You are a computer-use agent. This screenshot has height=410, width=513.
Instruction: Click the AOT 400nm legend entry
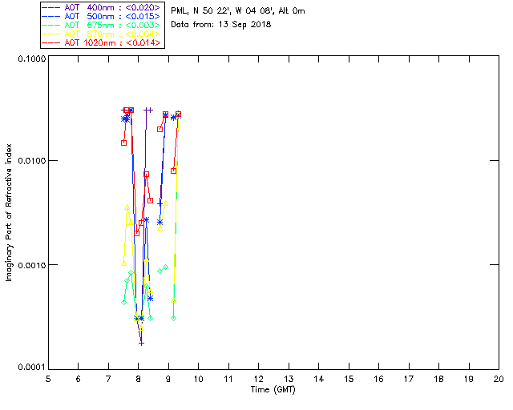click(x=102, y=7)
